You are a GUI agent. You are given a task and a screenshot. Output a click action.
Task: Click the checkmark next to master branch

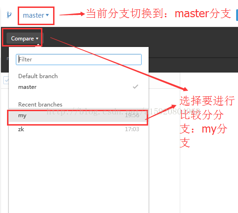coord(136,87)
